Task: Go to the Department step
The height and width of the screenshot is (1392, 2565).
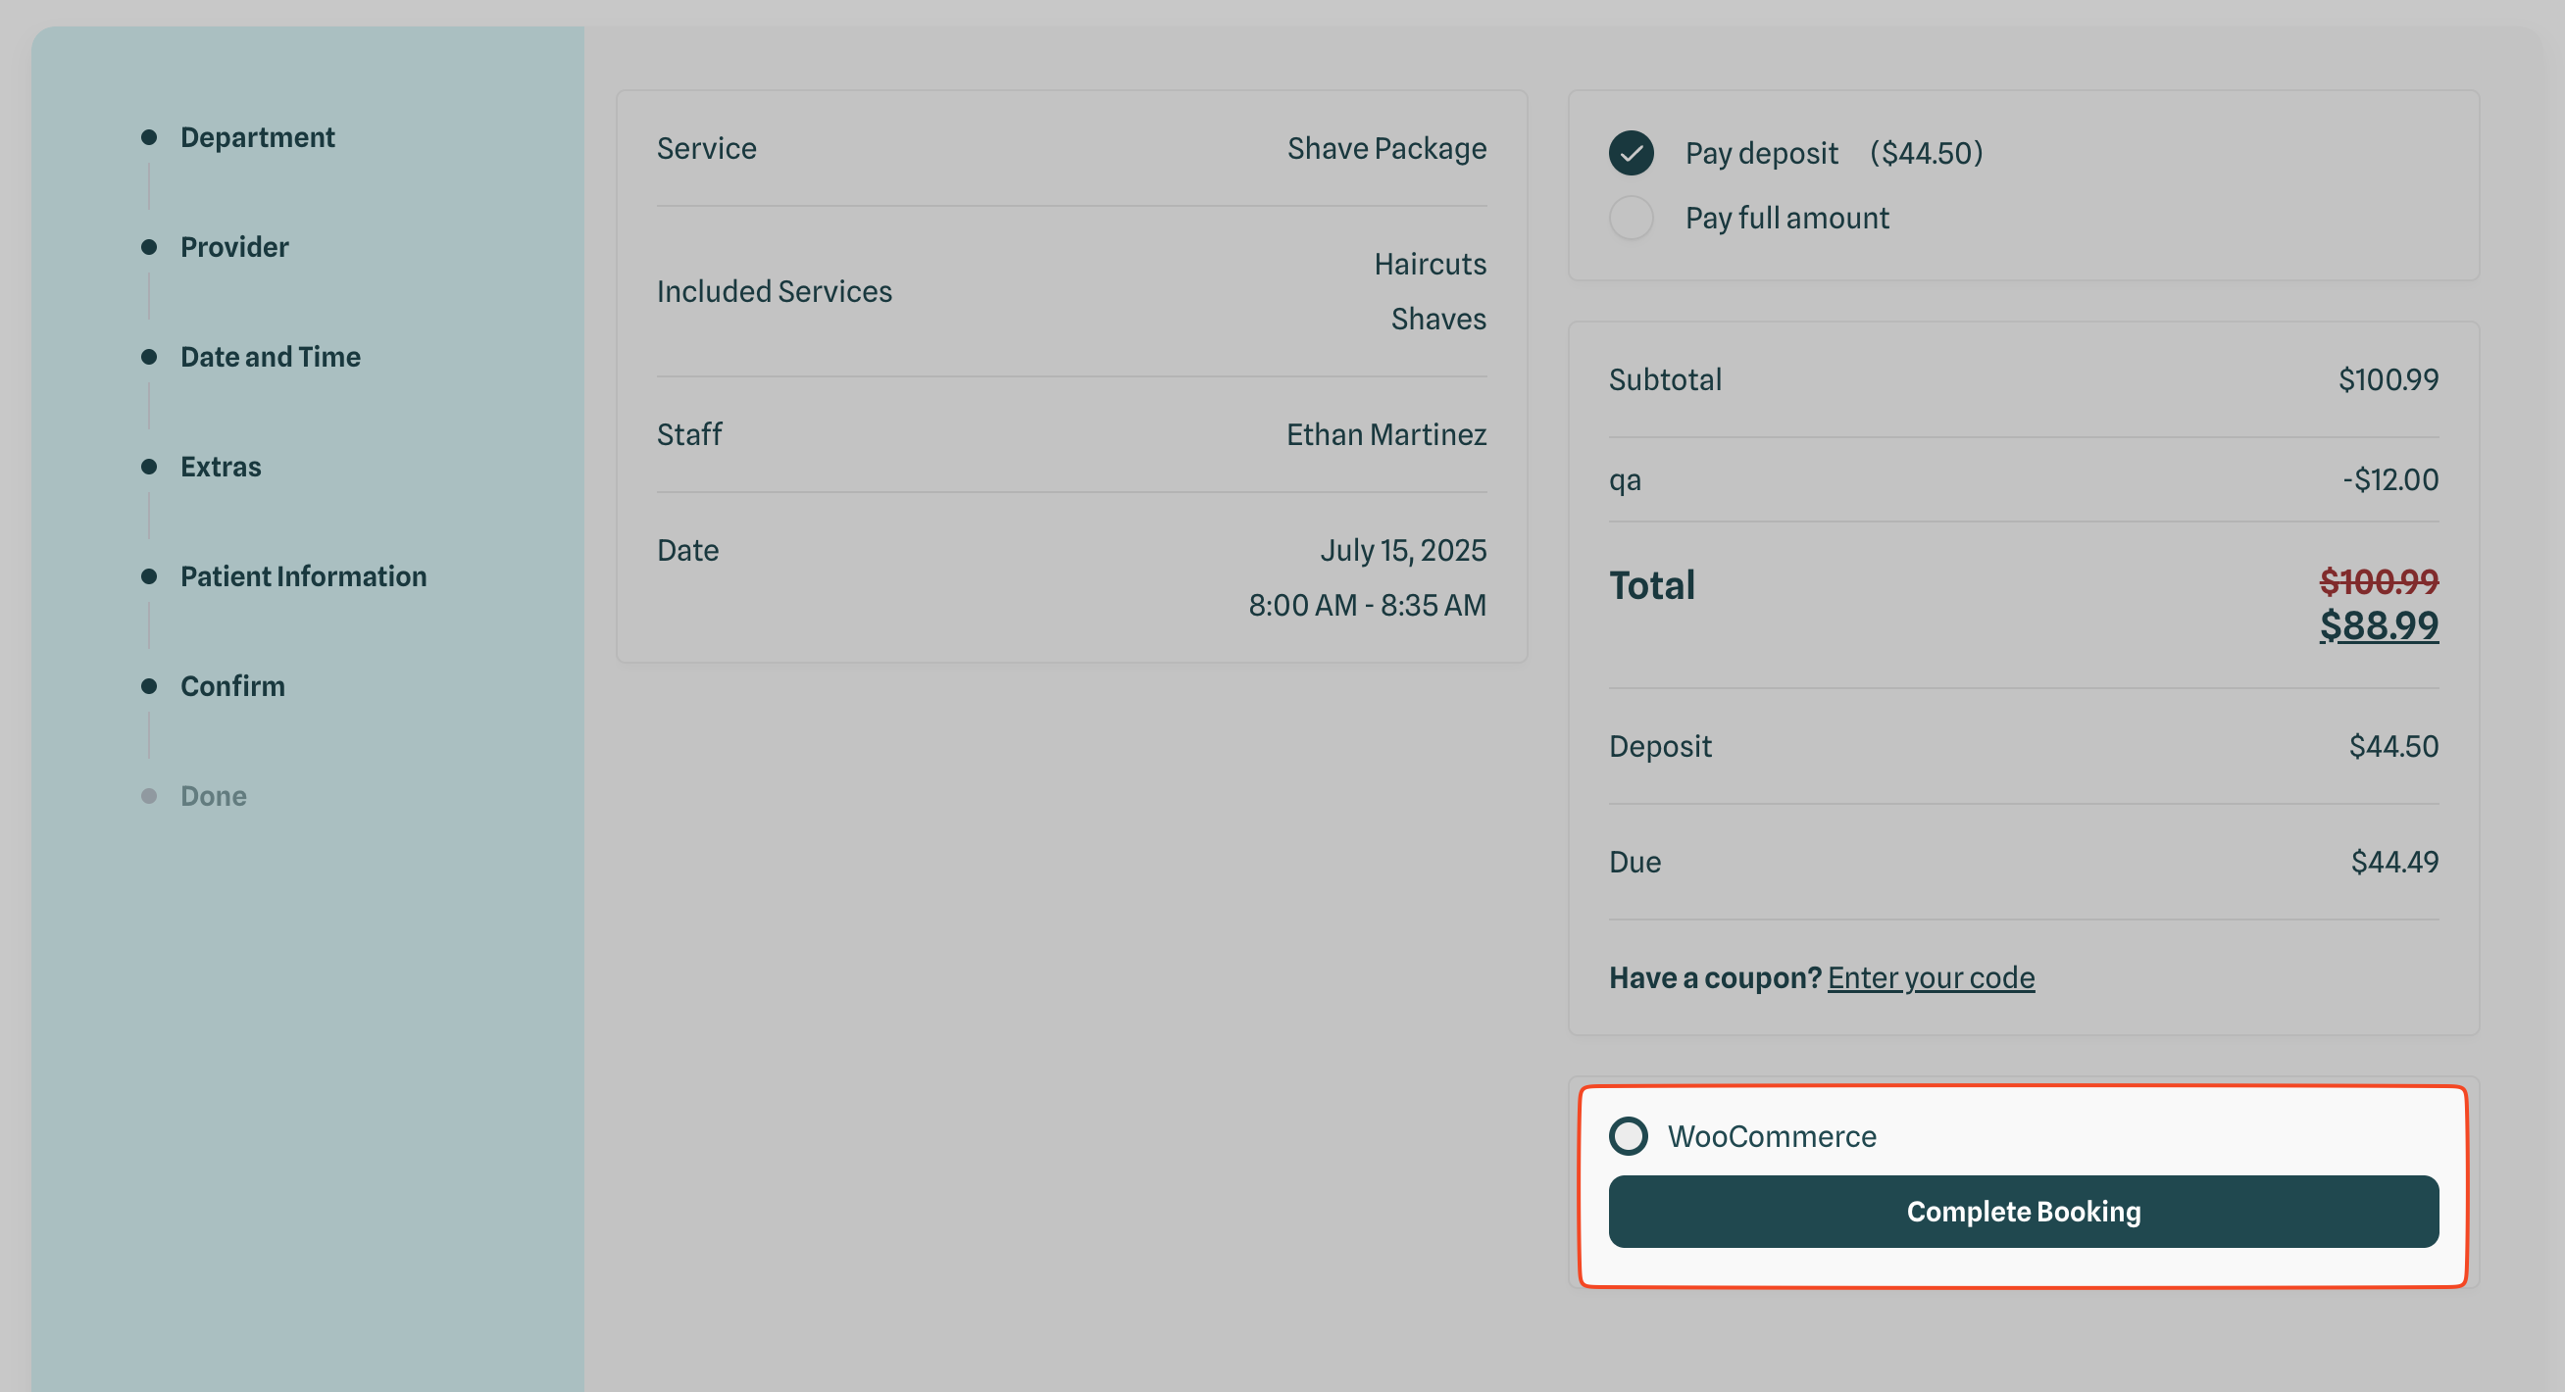Action: [x=257, y=137]
